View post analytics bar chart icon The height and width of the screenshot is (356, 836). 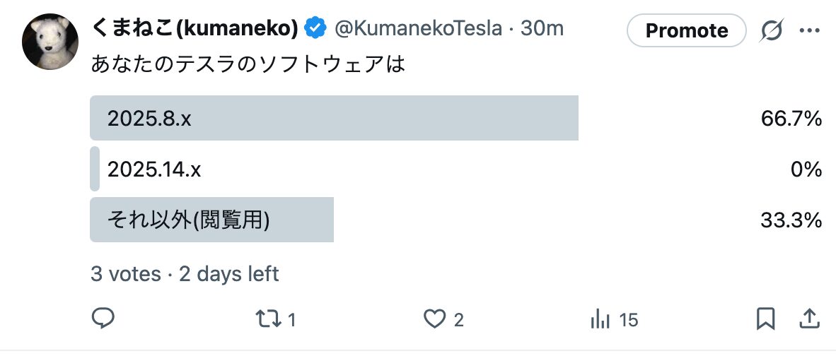click(600, 319)
